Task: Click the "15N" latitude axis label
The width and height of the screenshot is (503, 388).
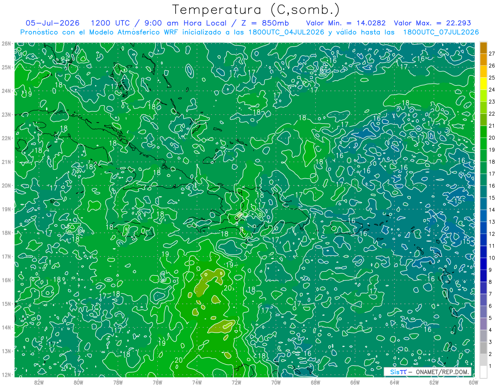Action: [x=6, y=303]
